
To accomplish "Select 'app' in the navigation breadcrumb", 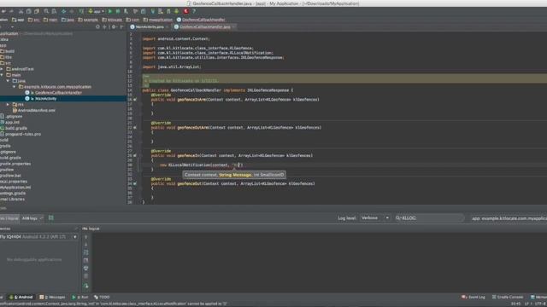I will [x=18, y=20].
